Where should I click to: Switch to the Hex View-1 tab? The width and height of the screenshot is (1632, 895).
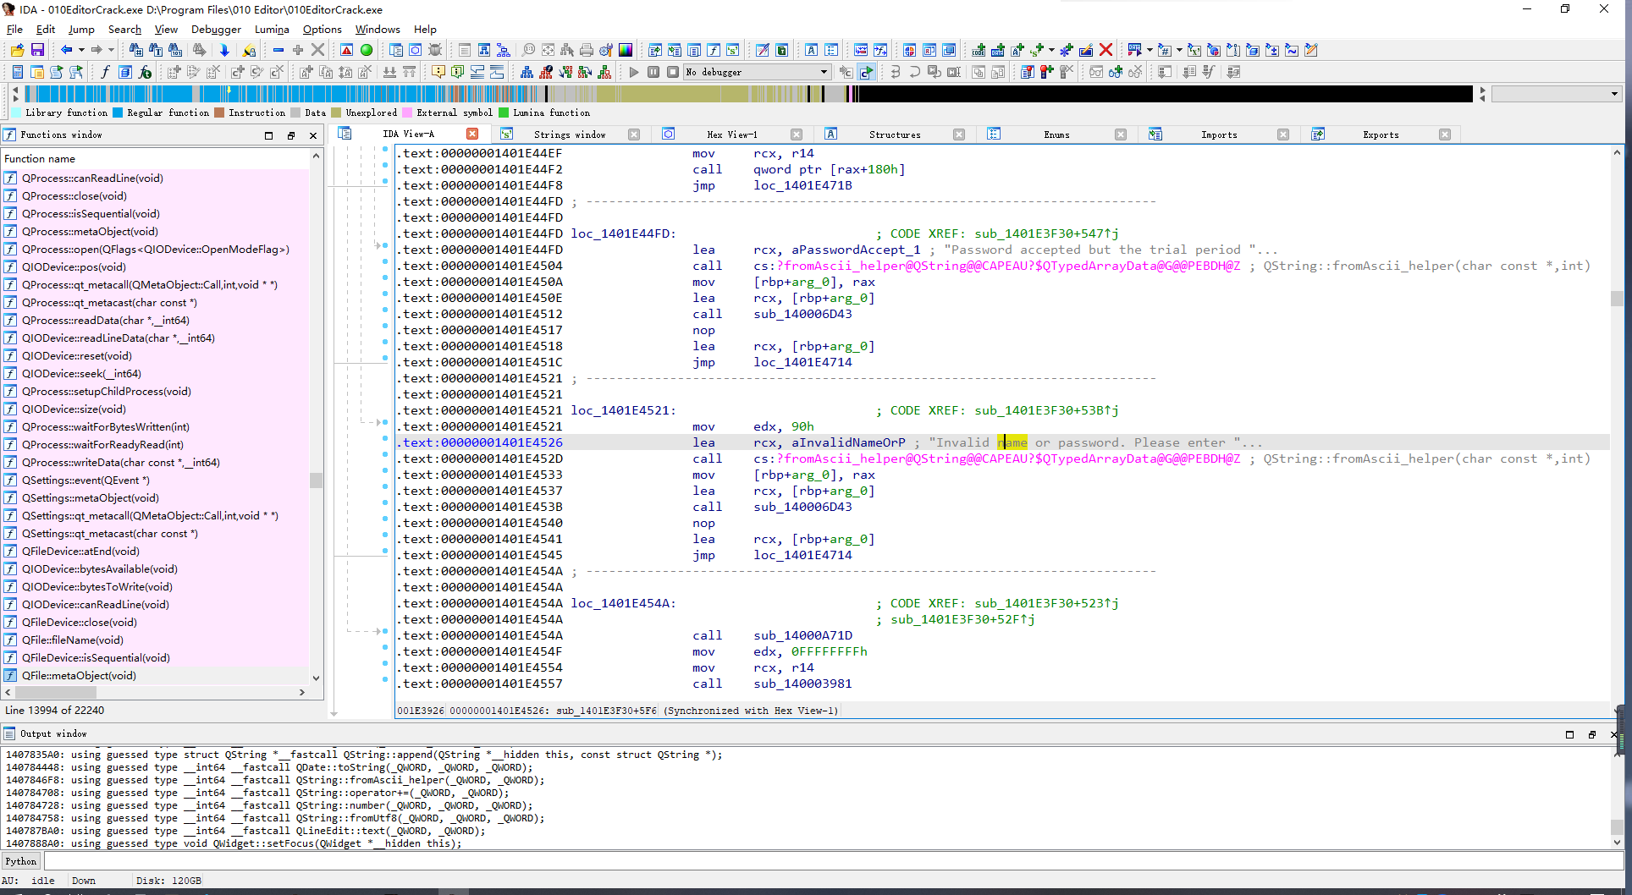pos(732,135)
